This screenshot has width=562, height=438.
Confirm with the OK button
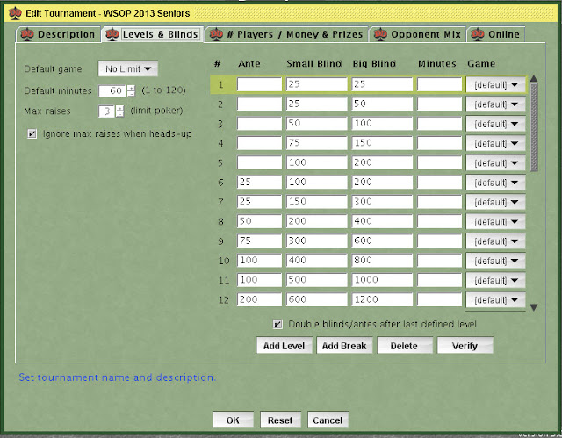233,420
